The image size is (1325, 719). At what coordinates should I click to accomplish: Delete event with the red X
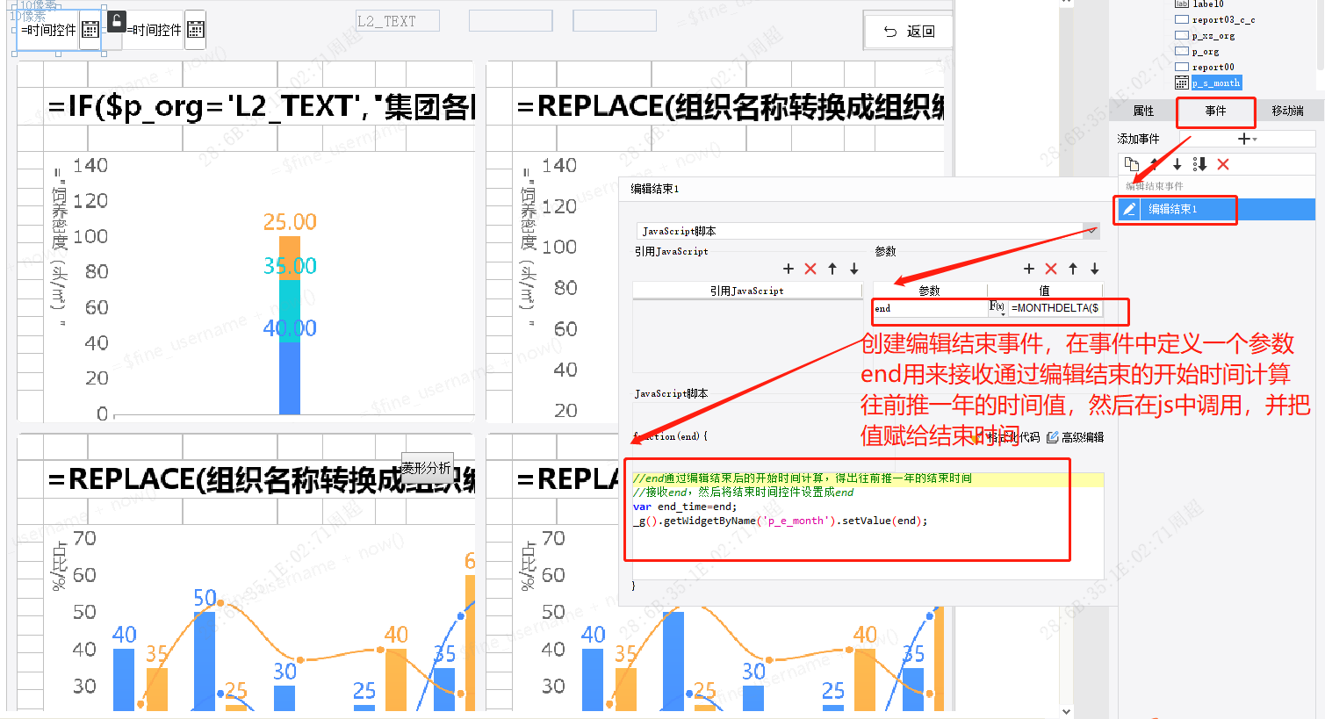click(1222, 164)
